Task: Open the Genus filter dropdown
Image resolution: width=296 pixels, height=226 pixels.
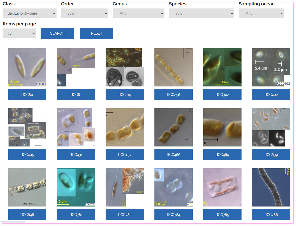Action: (138, 13)
